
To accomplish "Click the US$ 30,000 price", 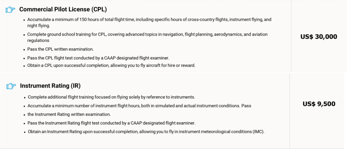I will coord(319,37).
